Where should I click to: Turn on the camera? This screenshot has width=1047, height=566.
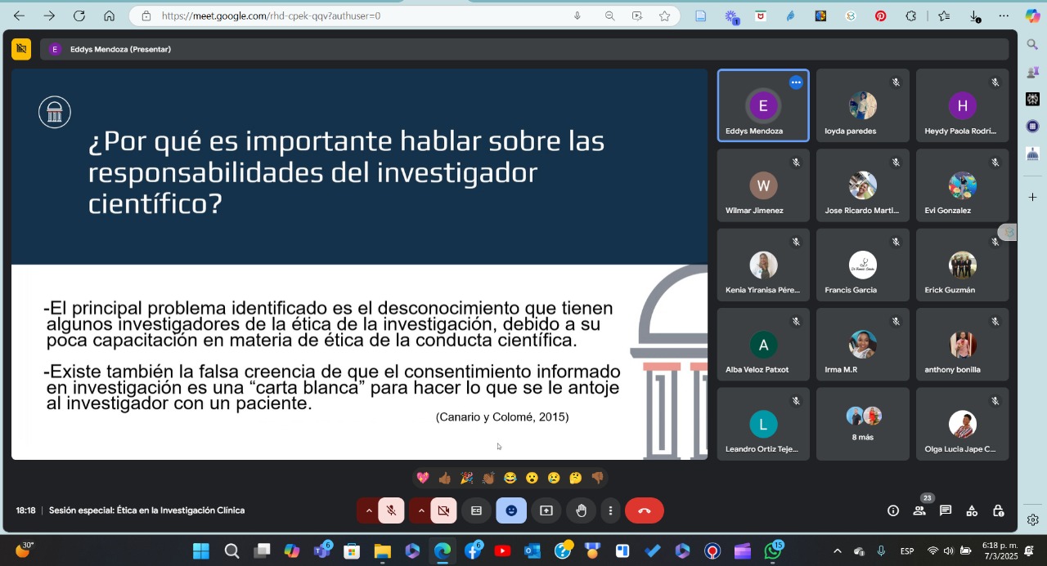[x=443, y=510]
